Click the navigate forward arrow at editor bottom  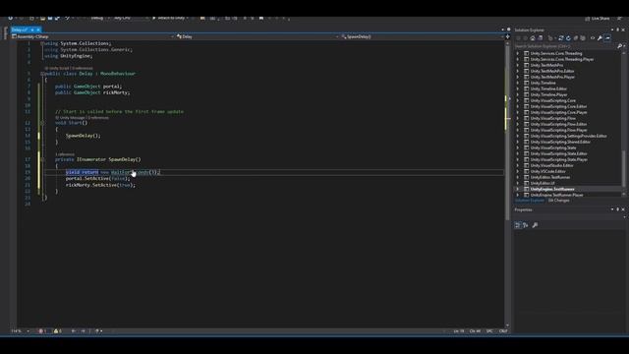point(83,331)
